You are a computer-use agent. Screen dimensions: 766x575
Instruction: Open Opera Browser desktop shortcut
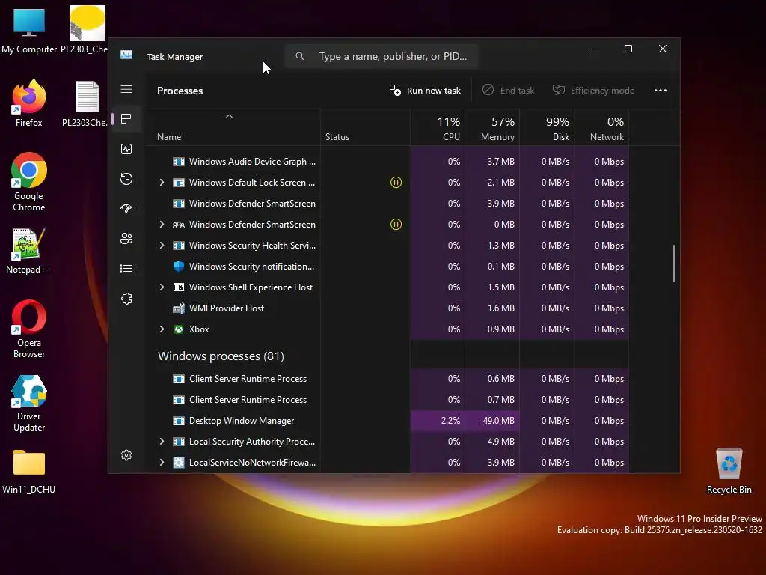pos(29,329)
